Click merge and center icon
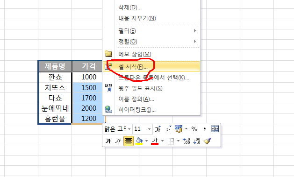The width and height of the screenshot is (294, 177). tap(215, 129)
